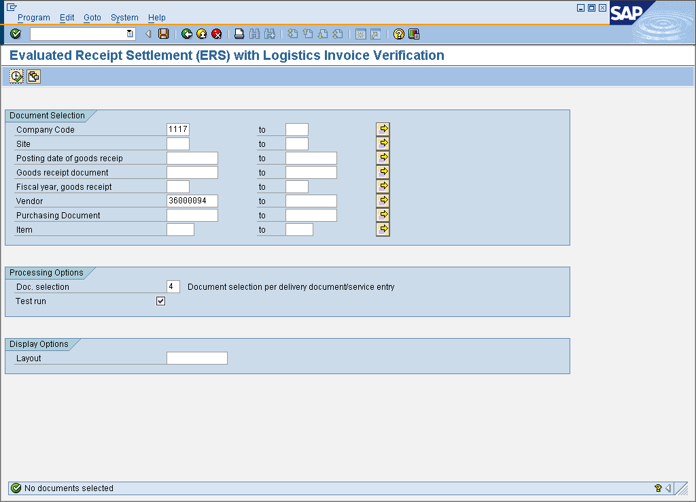Click the Save floppy disk icon
Image resolution: width=696 pixels, height=502 pixels.
click(x=164, y=34)
